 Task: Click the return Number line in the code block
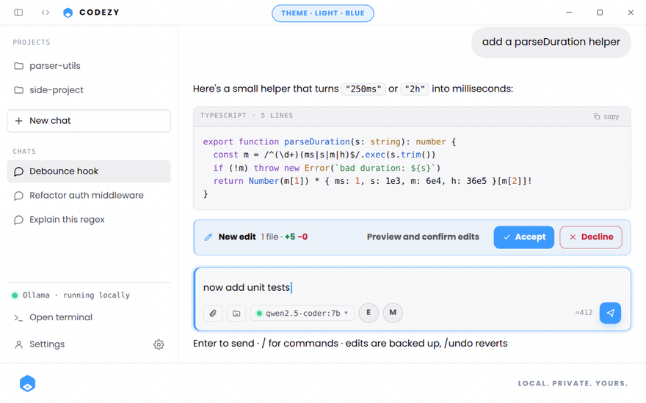[372, 181]
